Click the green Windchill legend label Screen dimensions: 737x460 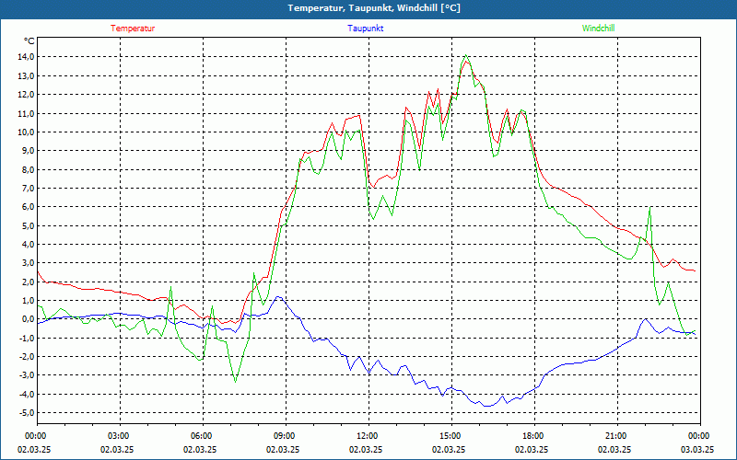coord(598,29)
